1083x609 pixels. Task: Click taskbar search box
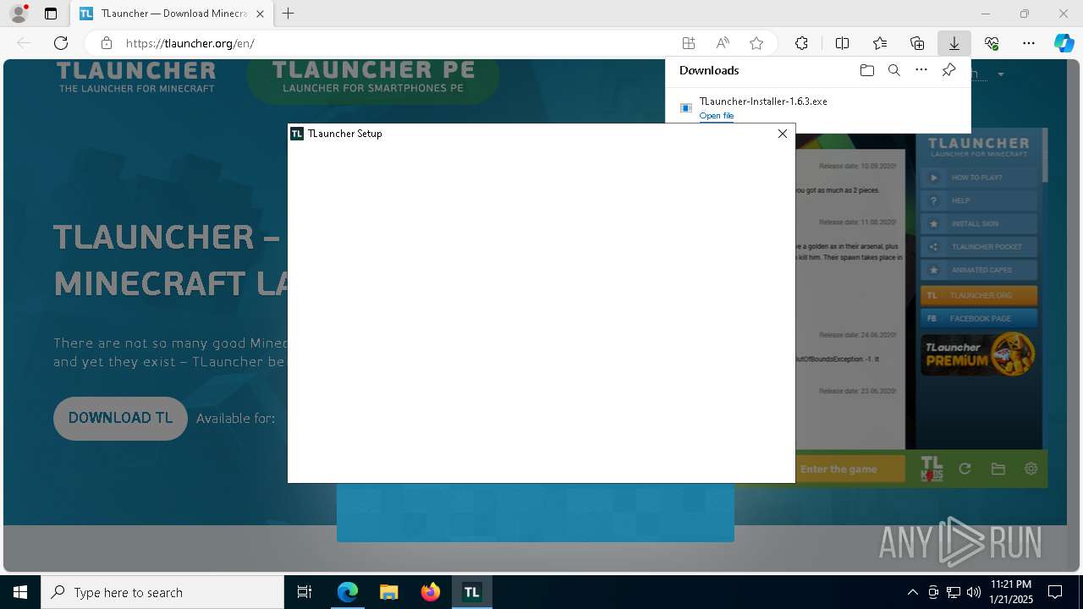[x=162, y=592]
